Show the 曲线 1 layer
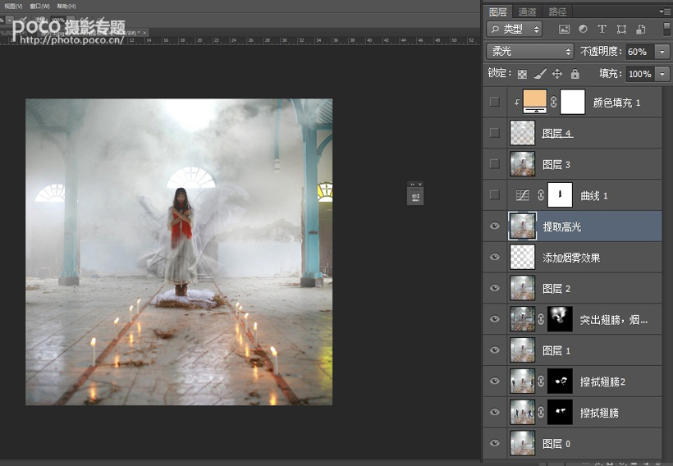673x466 pixels. pyautogui.click(x=494, y=194)
